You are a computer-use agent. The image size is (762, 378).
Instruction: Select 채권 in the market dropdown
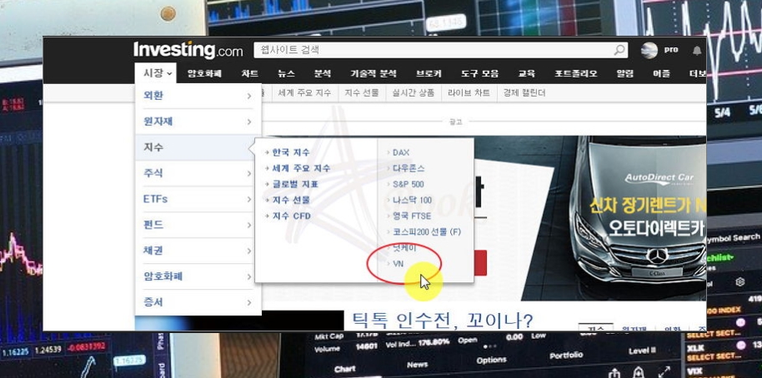tap(198, 251)
